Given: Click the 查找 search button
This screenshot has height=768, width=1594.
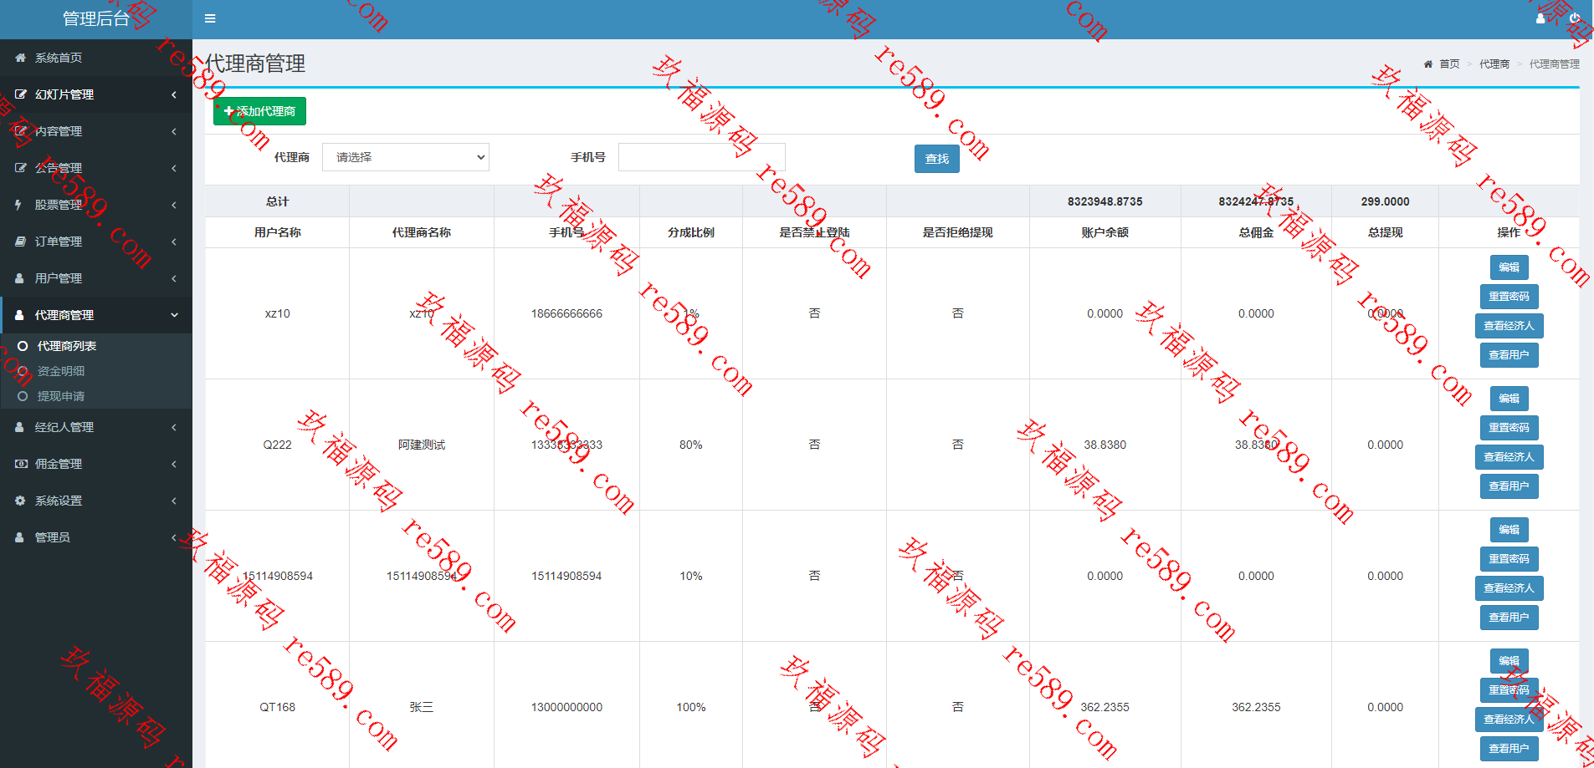Looking at the screenshot, I should [936, 159].
